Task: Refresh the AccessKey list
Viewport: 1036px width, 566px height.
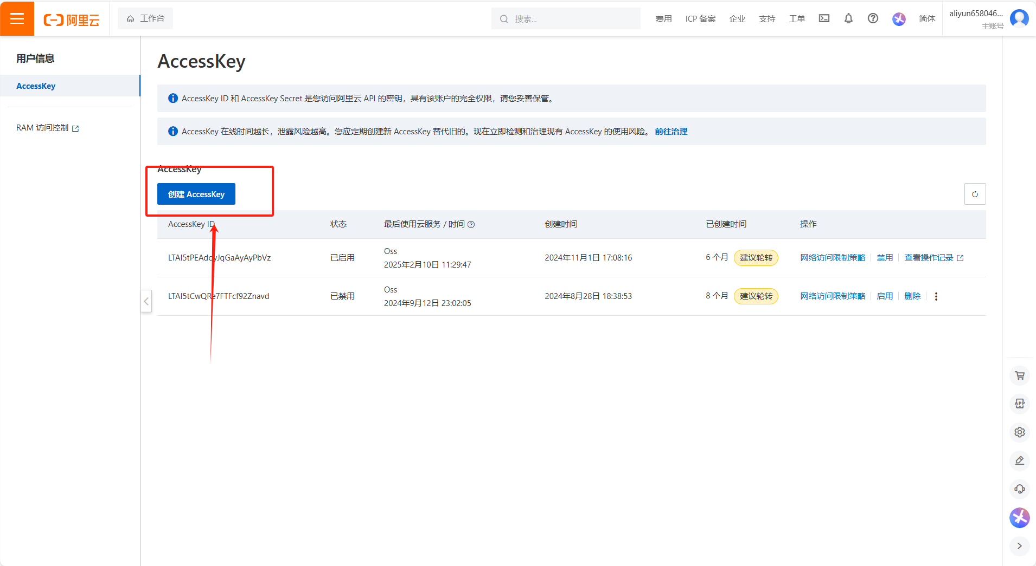Action: pos(975,194)
